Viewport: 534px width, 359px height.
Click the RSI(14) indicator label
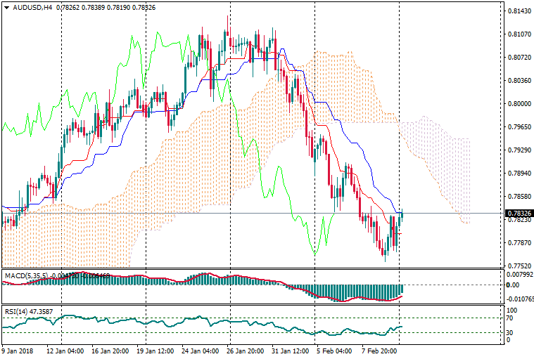coord(17,311)
